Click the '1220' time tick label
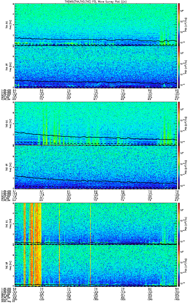This screenshot has width=189, height=303. 42,299
